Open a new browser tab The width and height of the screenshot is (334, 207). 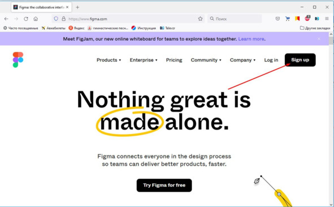point(77,7)
